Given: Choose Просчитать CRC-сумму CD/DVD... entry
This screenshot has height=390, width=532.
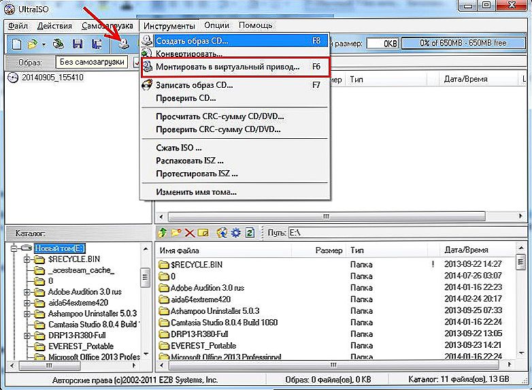Looking at the screenshot, I should click(x=235, y=116).
